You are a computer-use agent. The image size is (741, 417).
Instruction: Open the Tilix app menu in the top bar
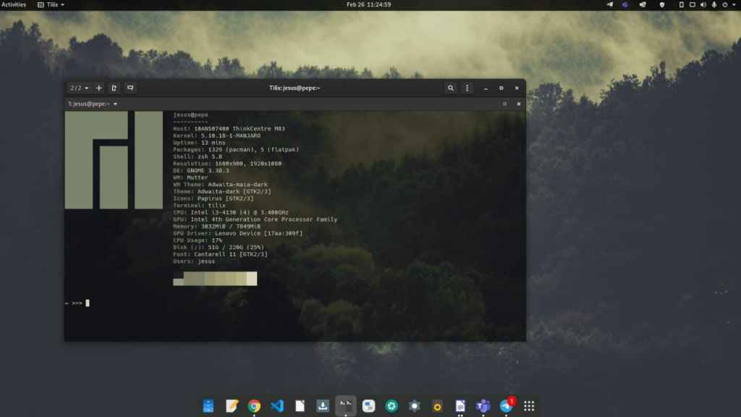click(51, 4)
